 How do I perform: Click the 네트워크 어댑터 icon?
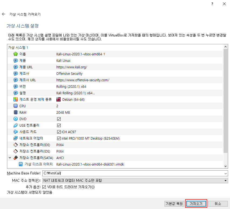pos(16,138)
